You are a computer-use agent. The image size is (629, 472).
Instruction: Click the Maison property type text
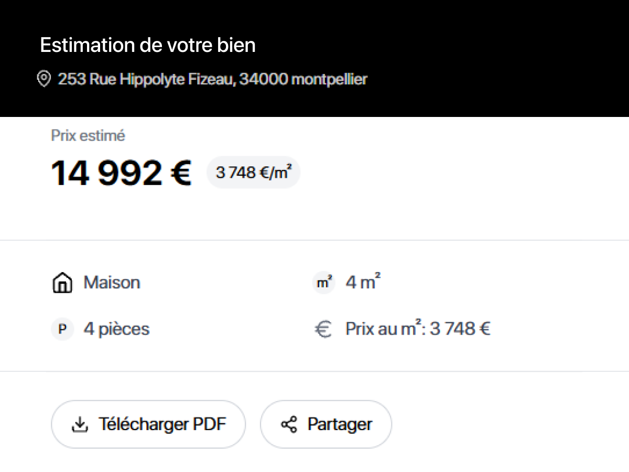point(112,282)
